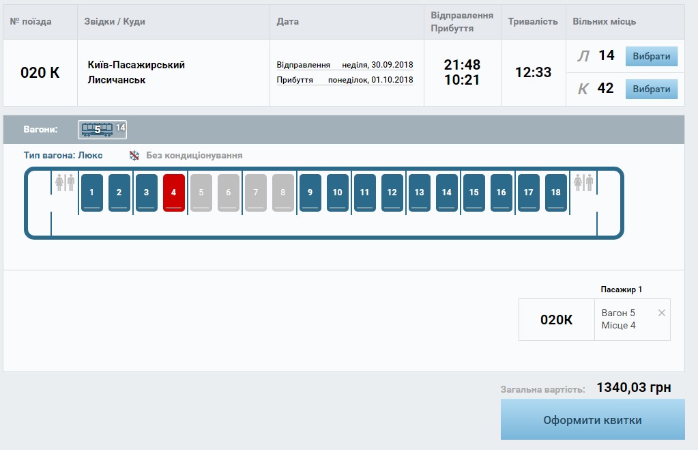Click the departure date неділя, 30.09.2018
This screenshot has height=450, width=698.
point(377,65)
